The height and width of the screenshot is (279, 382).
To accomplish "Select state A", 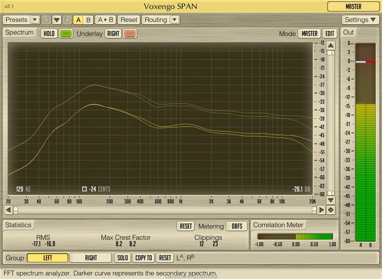I will point(78,20).
